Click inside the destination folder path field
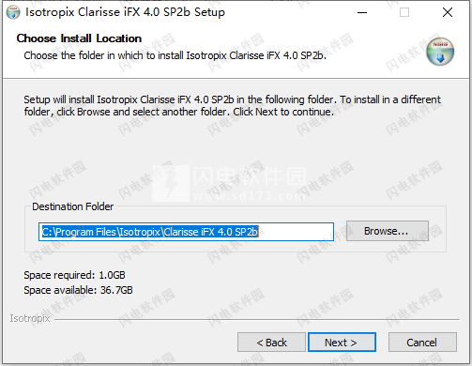Image resolution: width=472 pixels, height=366 pixels. [x=186, y=232]
